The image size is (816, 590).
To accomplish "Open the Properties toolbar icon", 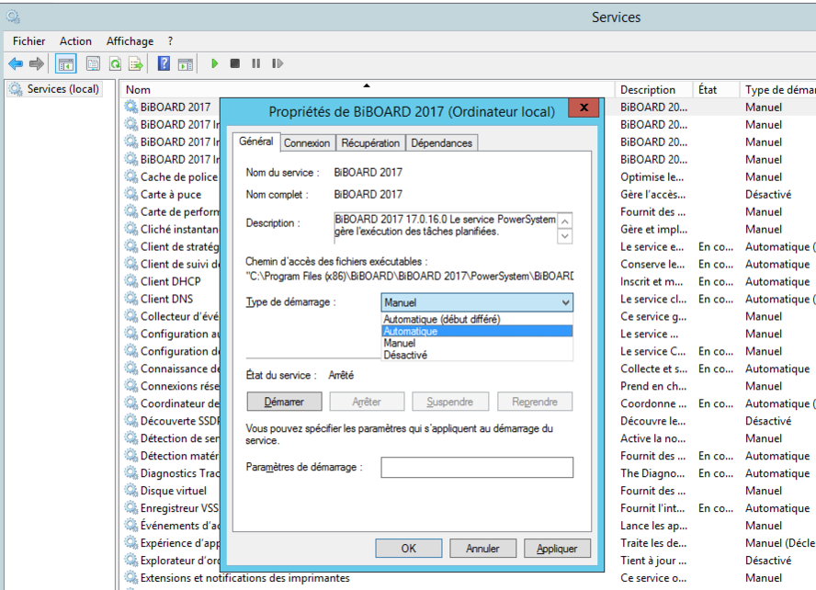I will point(93,64).
